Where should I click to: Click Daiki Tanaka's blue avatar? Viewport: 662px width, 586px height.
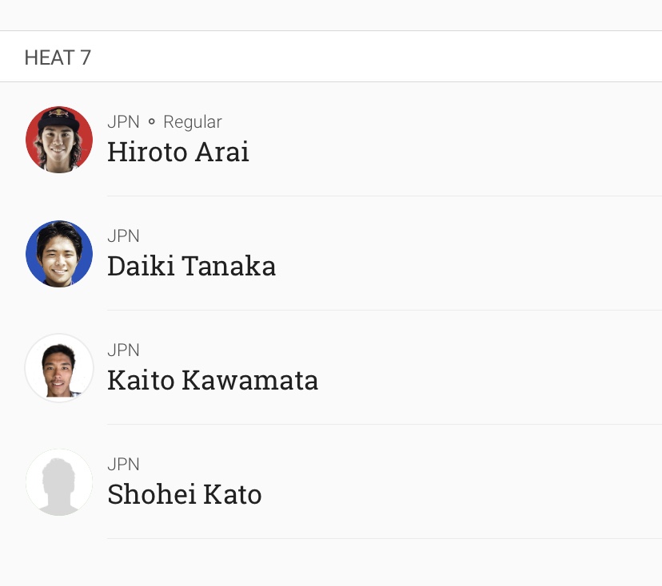(59, 254)
